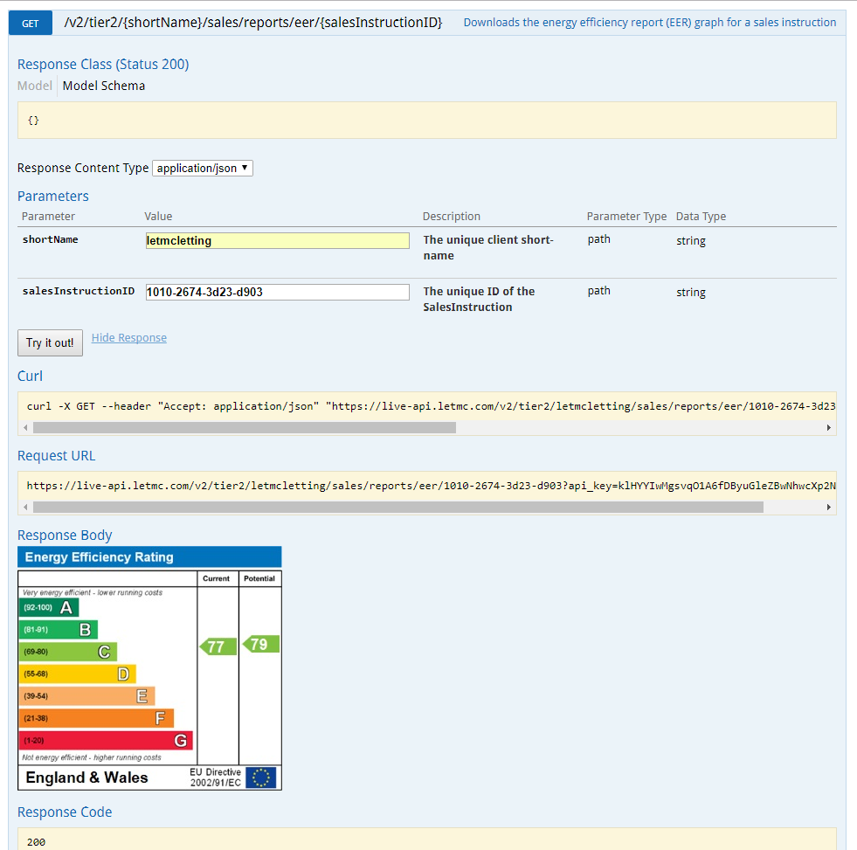
Task: Click the red G (1-20) rating bar
Action: point(106,741)
